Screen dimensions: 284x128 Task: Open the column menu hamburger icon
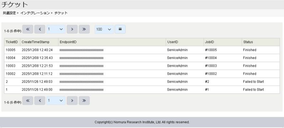120,29
